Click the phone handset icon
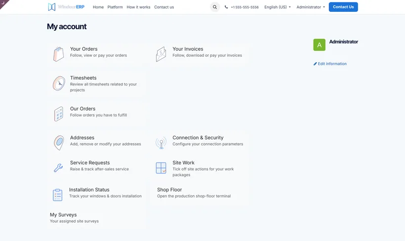This screenshot has width=405, height=241. pyautogui.click(x=226, y=7)
